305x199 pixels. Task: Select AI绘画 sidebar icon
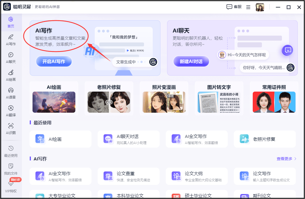click(x=11, y=75)
